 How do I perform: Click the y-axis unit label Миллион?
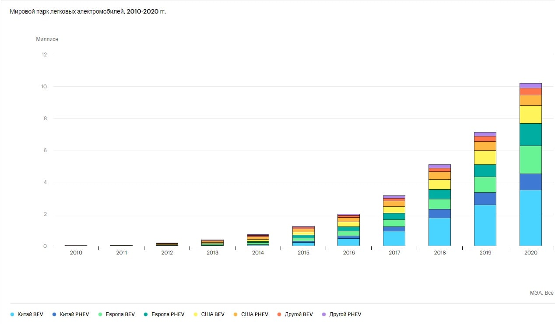47,39
